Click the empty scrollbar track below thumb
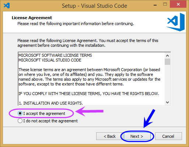The height and width of the screenshot is (147, 189). coord(167,82)
